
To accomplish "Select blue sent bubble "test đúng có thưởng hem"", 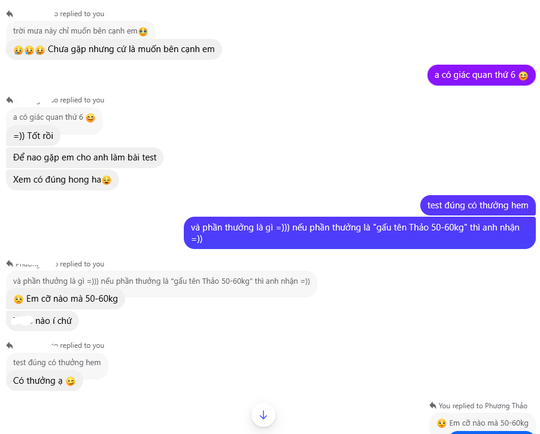I will click(x=478, y=205).
